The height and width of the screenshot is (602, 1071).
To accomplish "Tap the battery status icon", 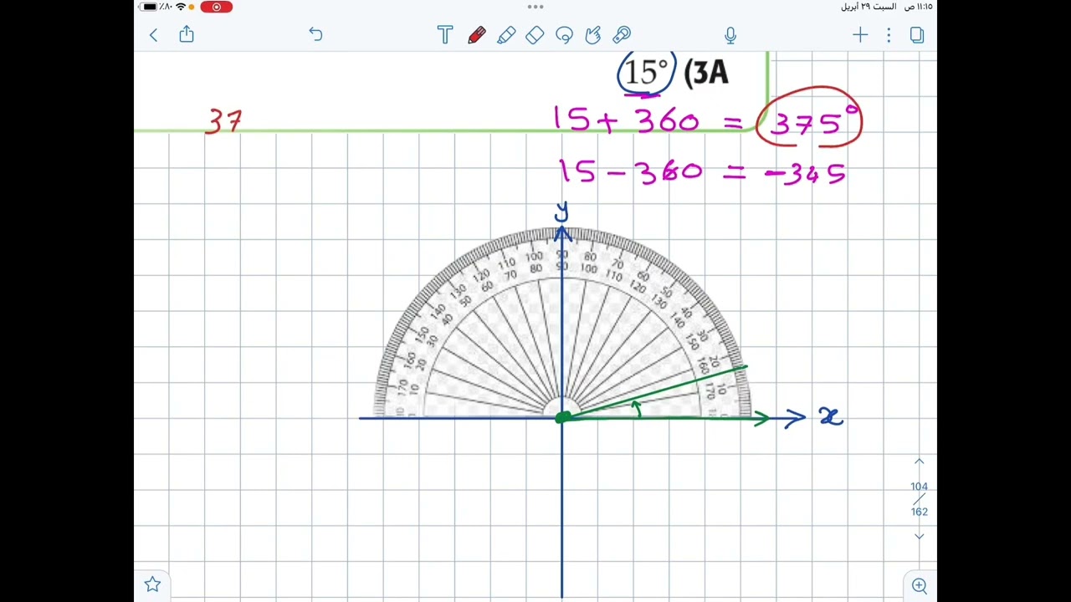I will click(x=150, y=7).
